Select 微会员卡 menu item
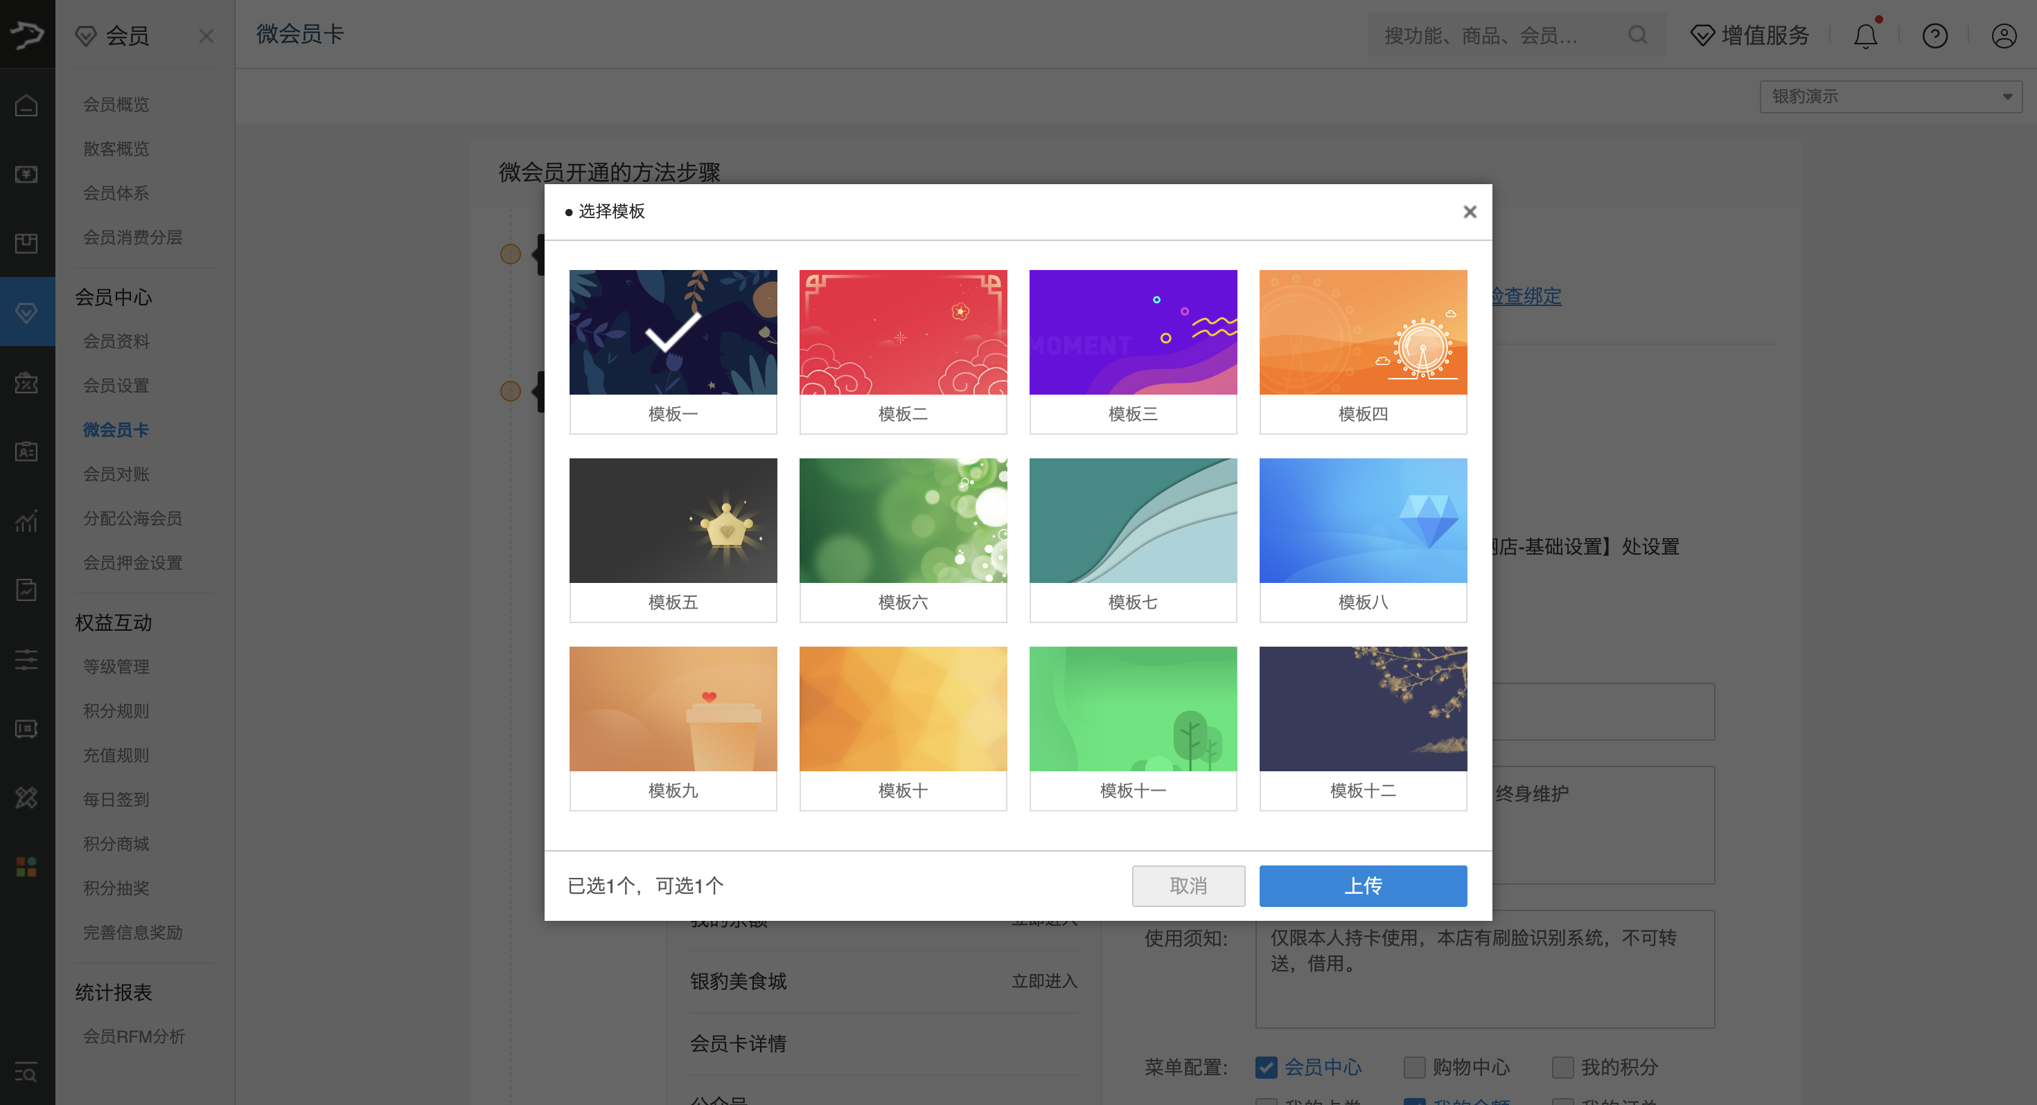 click(116, 430)
